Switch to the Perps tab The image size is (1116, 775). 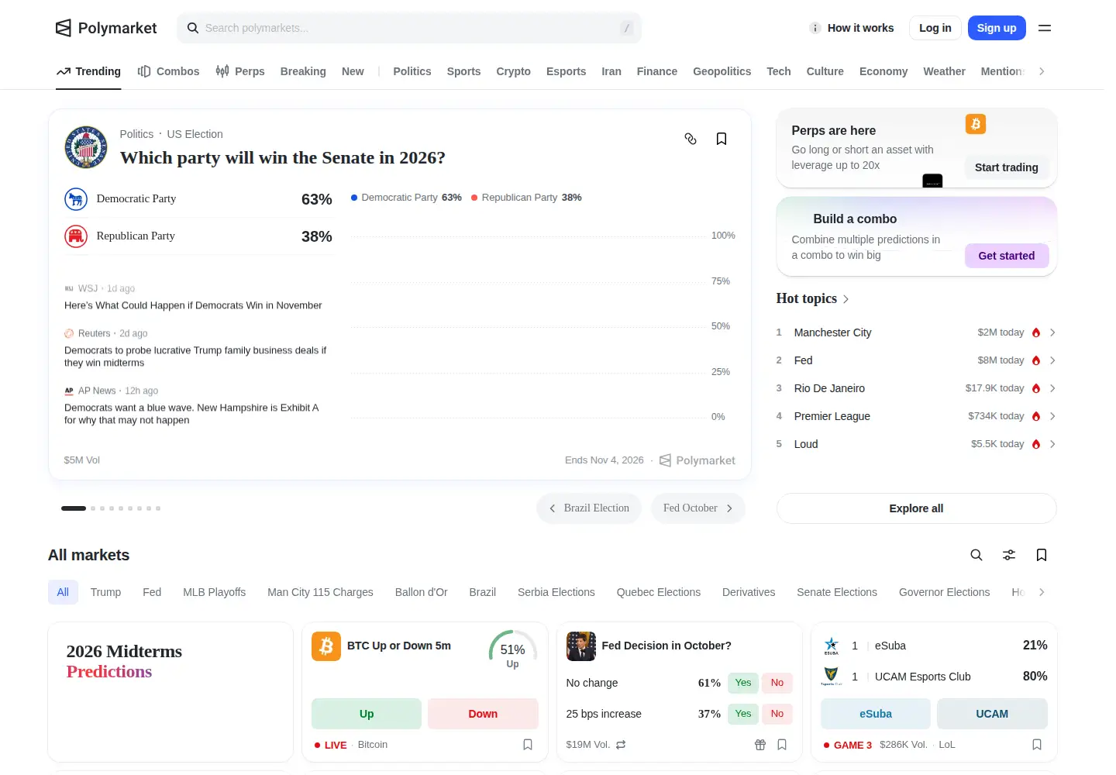[240, 71]
